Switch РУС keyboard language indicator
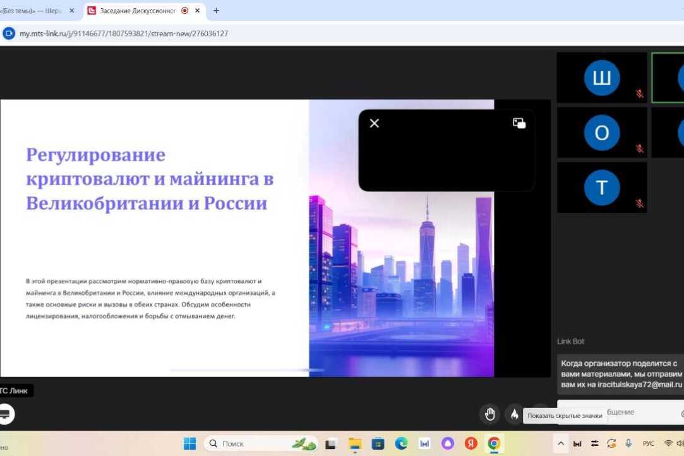684x456 pixels. (x=648, y=444)
